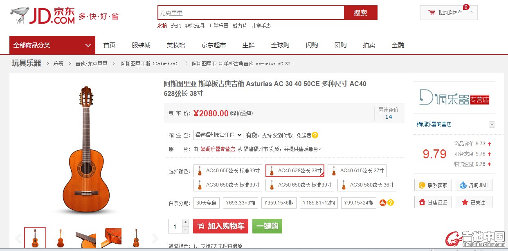Open the 全球购 nav tab
The width and height of the screenshot is (508, 251).
point(280,45)
